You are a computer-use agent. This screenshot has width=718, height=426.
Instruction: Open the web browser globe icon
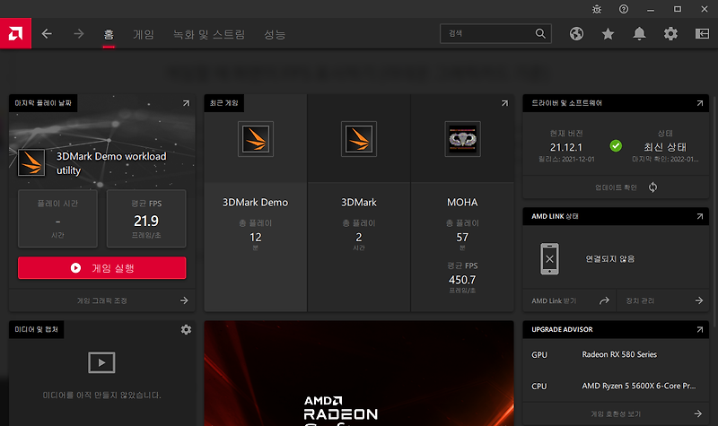[x=576, y=33]
